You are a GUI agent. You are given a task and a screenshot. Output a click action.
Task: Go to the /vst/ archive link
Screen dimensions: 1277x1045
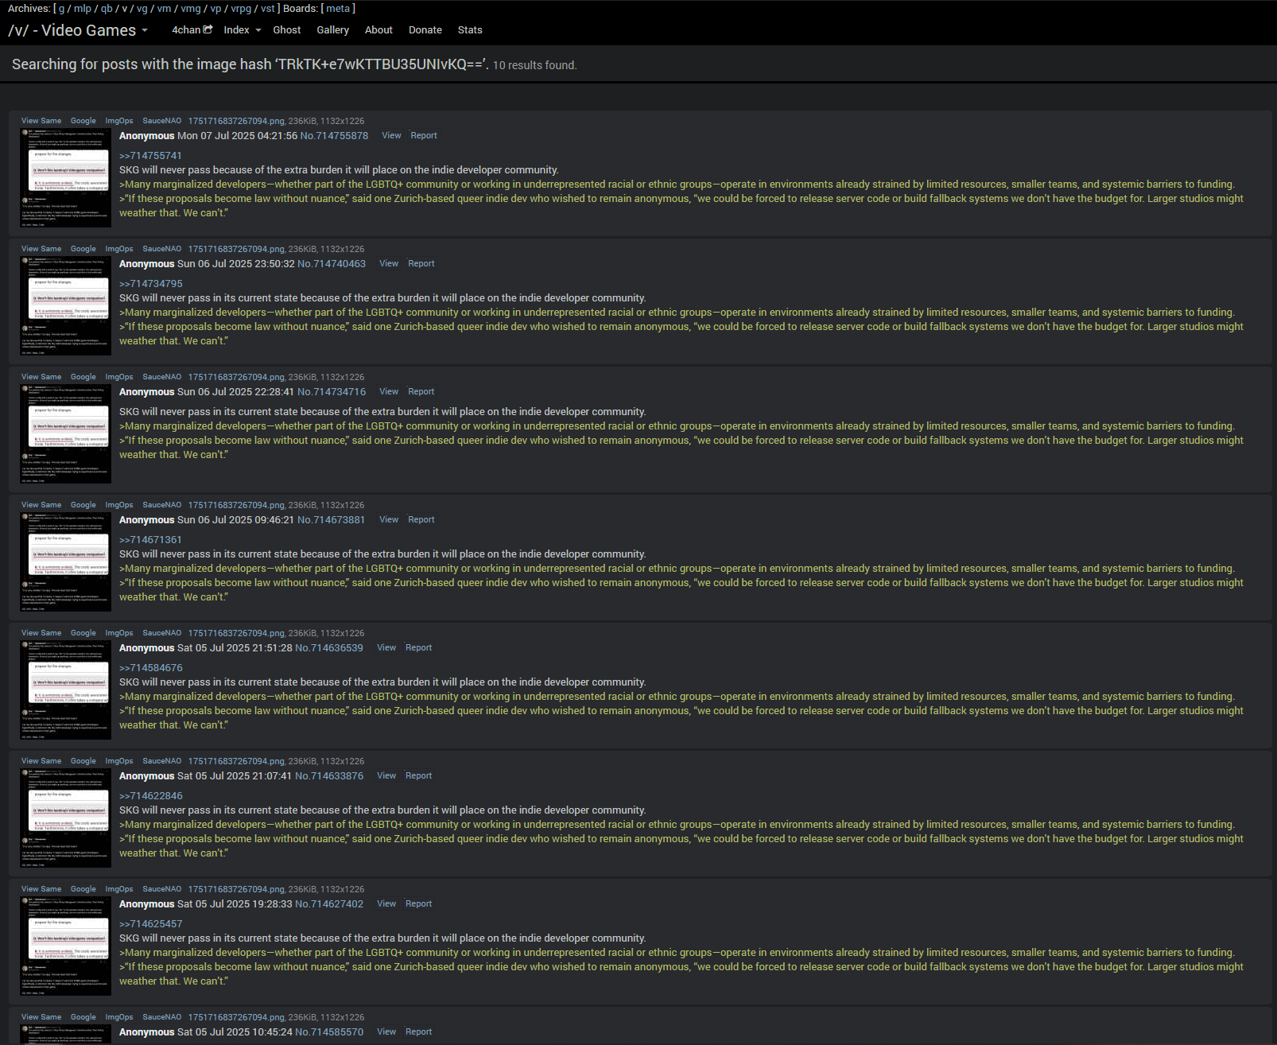268,9
